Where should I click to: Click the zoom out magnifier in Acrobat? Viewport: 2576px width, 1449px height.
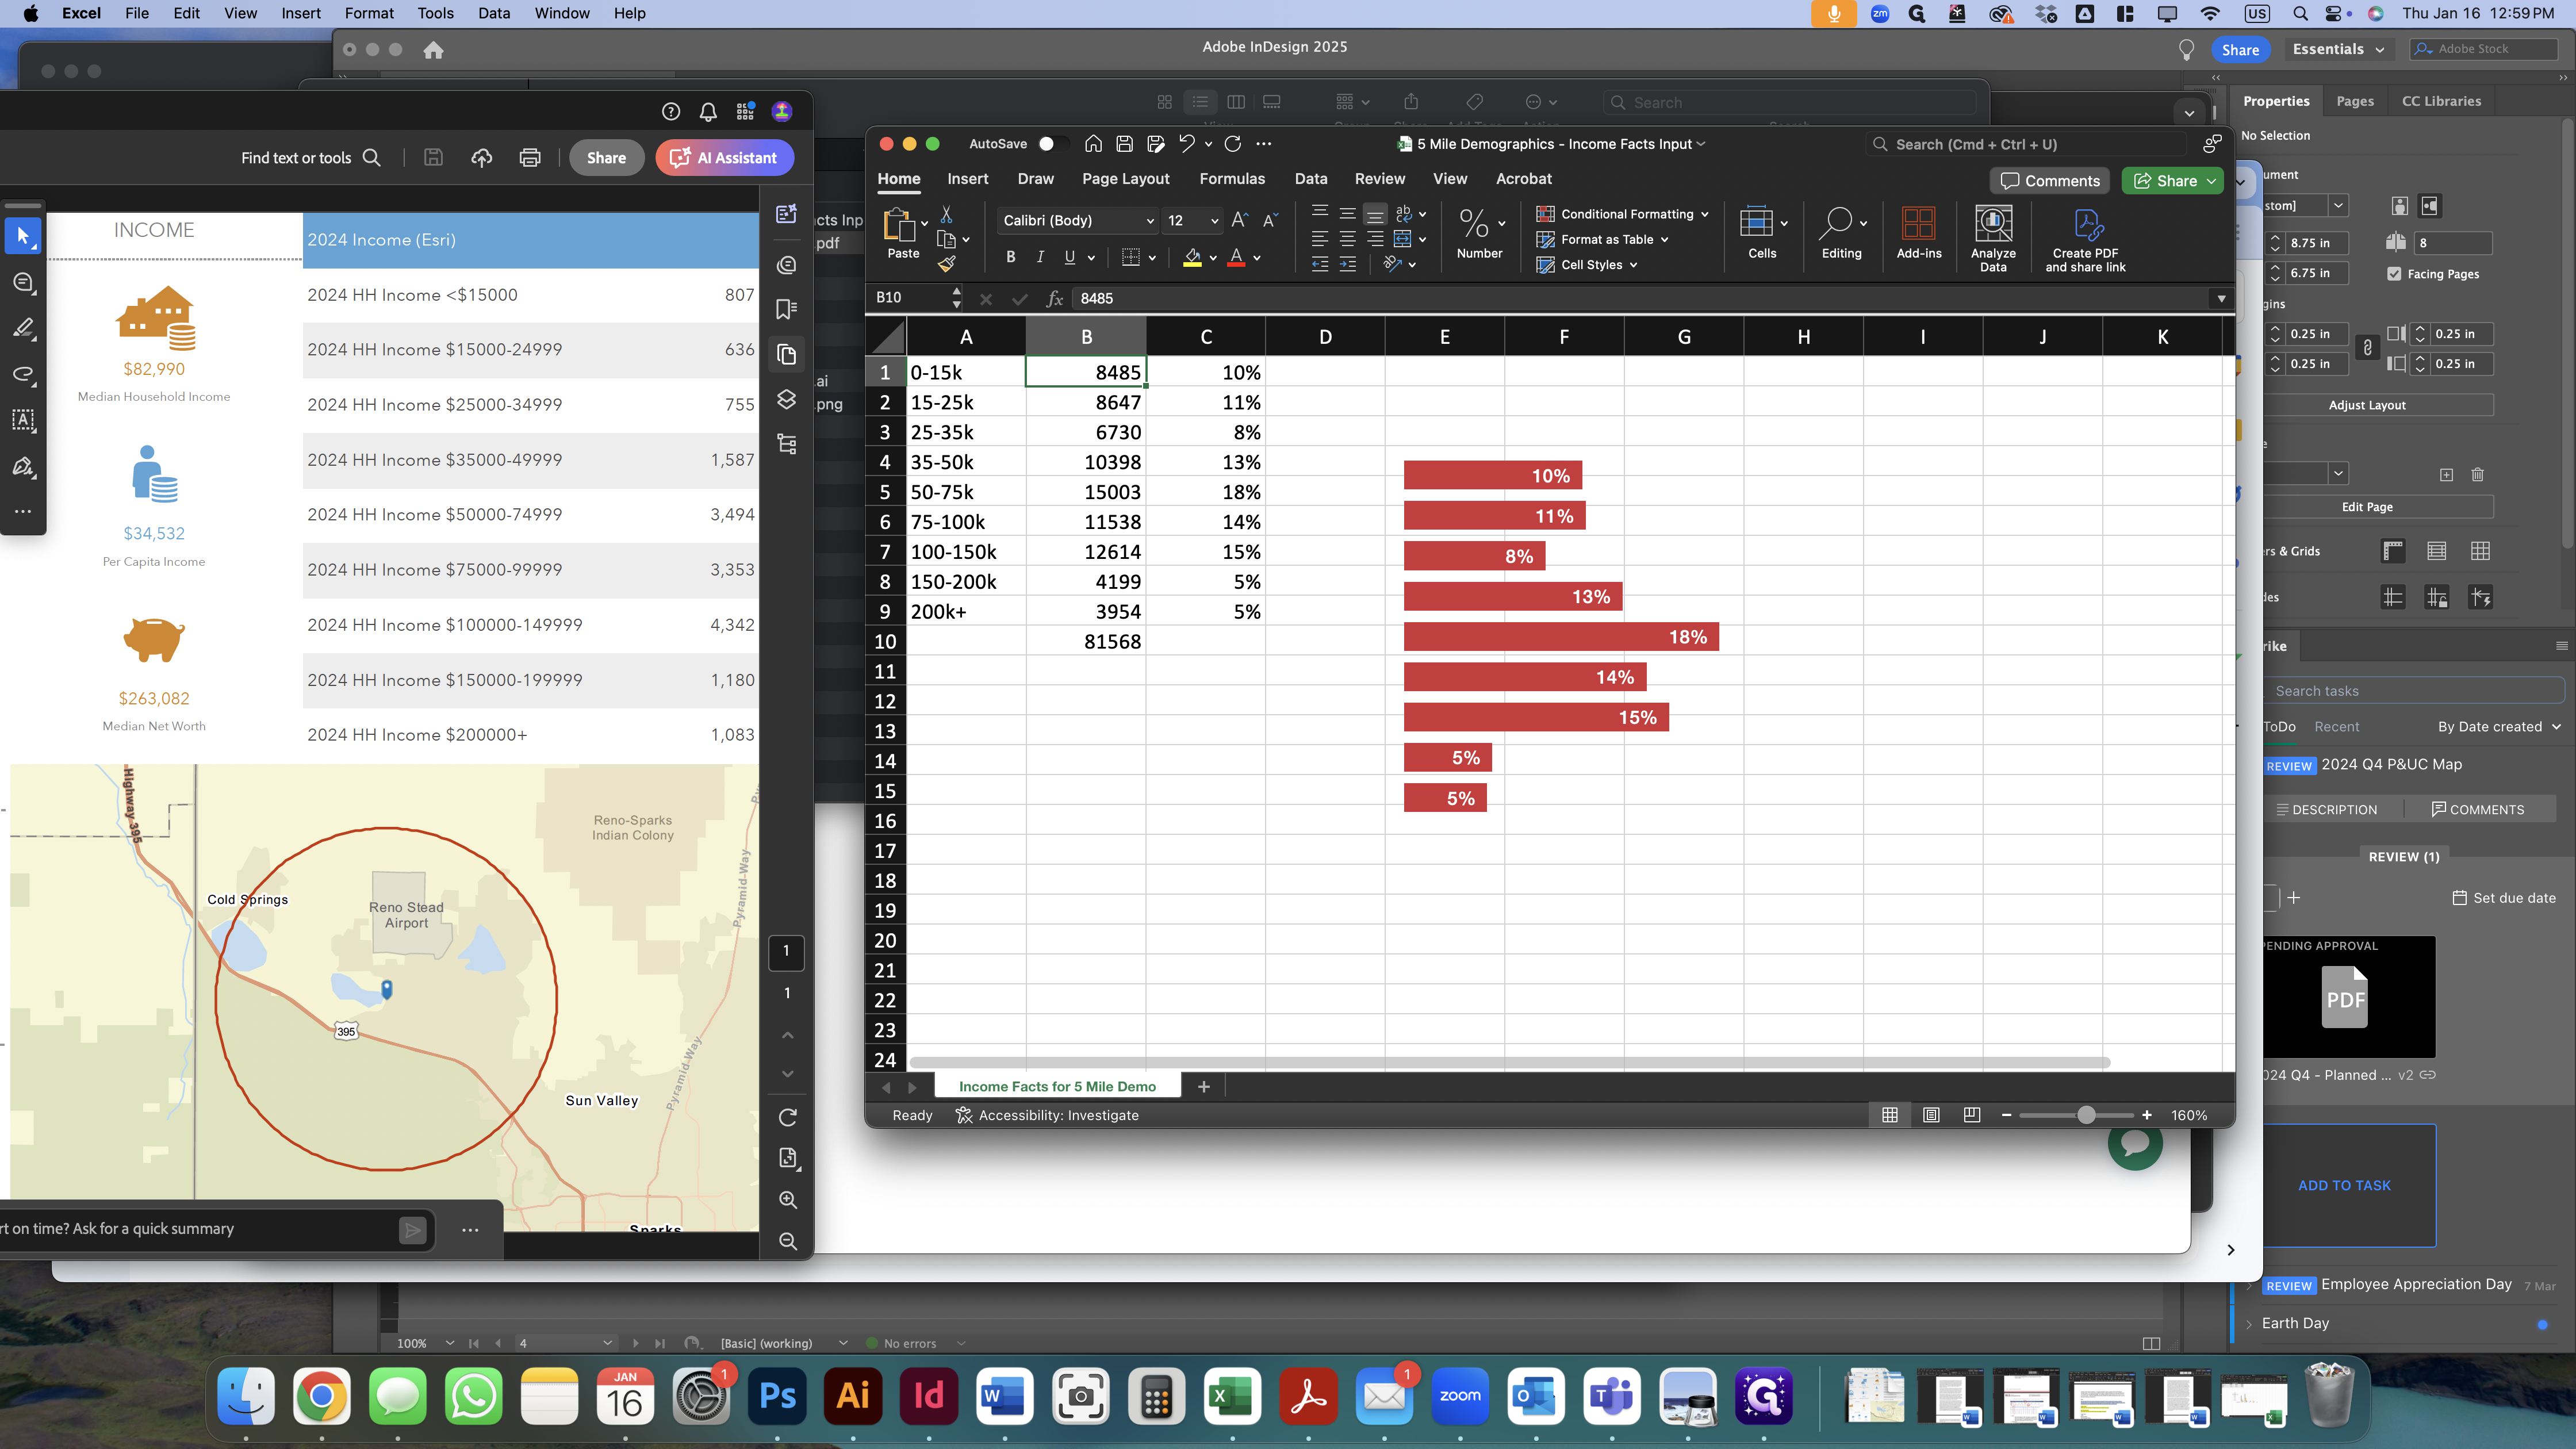pos(788,1241)
